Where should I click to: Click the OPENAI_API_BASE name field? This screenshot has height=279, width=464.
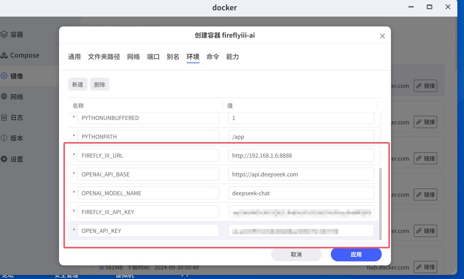coord(148,174)
